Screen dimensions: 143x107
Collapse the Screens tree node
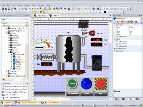[x=6, y=33]
